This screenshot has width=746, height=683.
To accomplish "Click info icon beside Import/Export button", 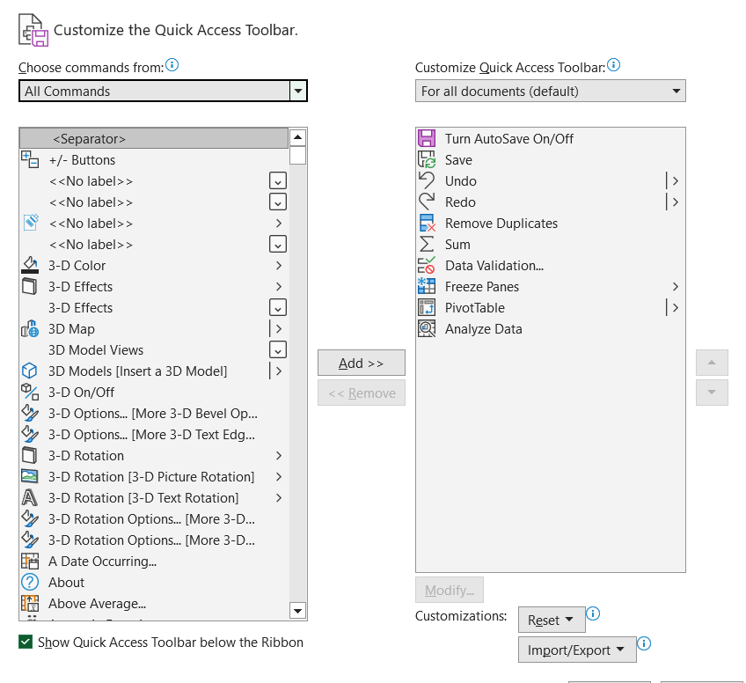I will (644, 643).
